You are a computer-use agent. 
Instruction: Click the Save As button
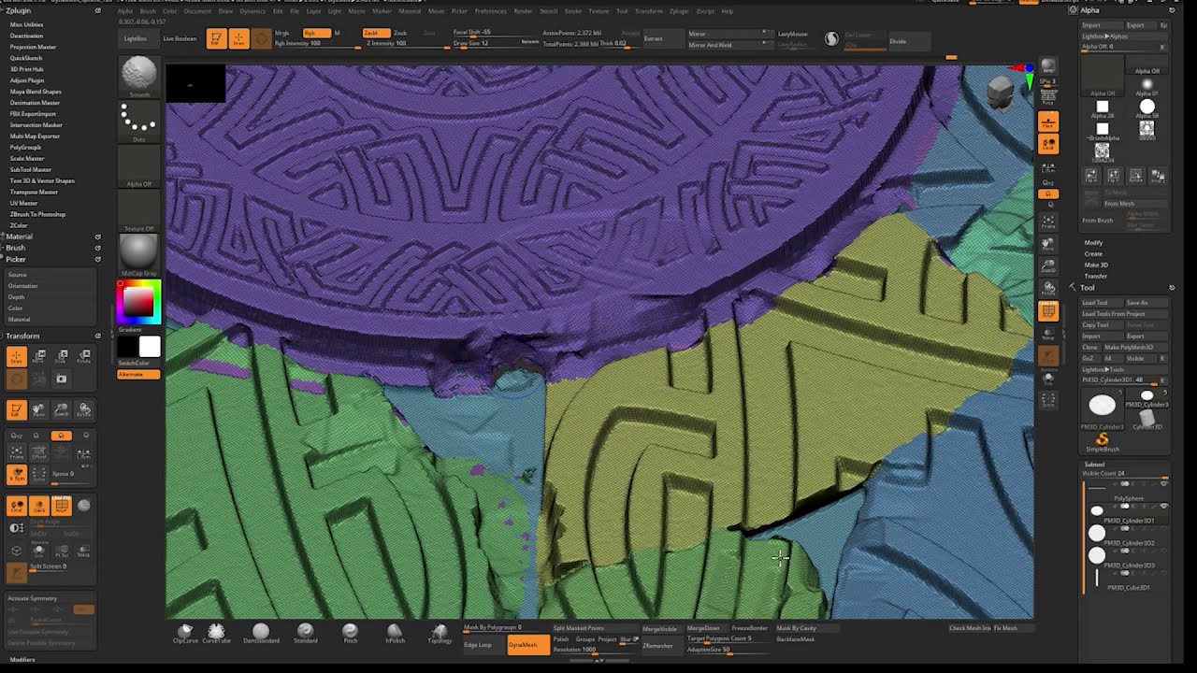[x=1146, y=303]
